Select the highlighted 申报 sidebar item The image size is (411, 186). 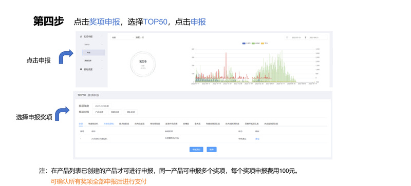(x=94, y=53)
